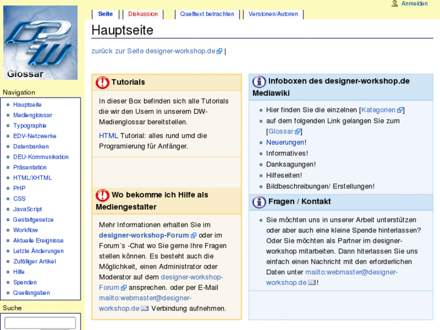The height and width of the screenshot is (330, 440).
Task: Follow the zurück zur Seite designer-workshop.de link
Action: 154,51
